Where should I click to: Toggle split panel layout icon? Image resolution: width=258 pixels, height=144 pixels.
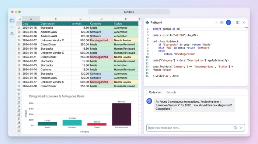[238, 22]
